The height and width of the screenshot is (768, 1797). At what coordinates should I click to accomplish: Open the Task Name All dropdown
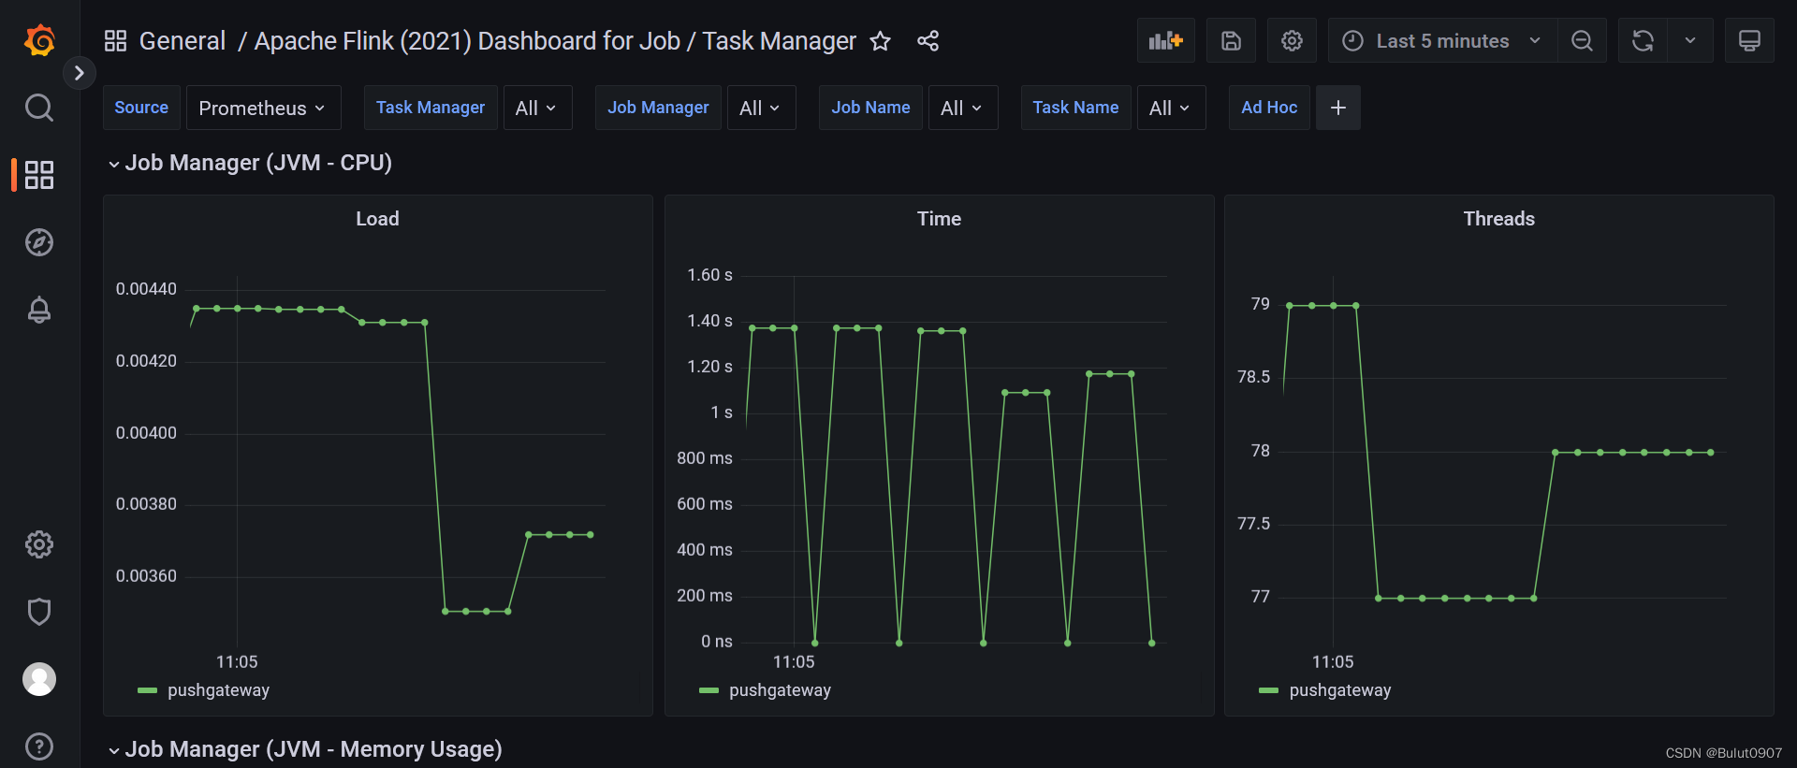[1171, 108]
